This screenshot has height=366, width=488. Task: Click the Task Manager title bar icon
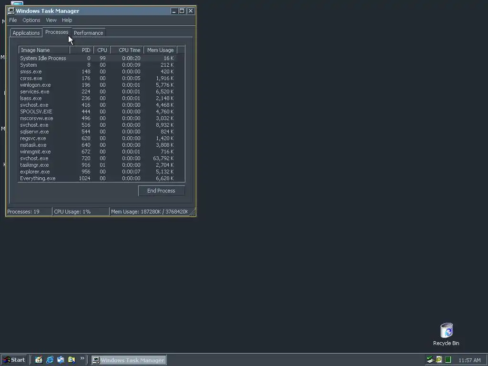pos(11,11)
